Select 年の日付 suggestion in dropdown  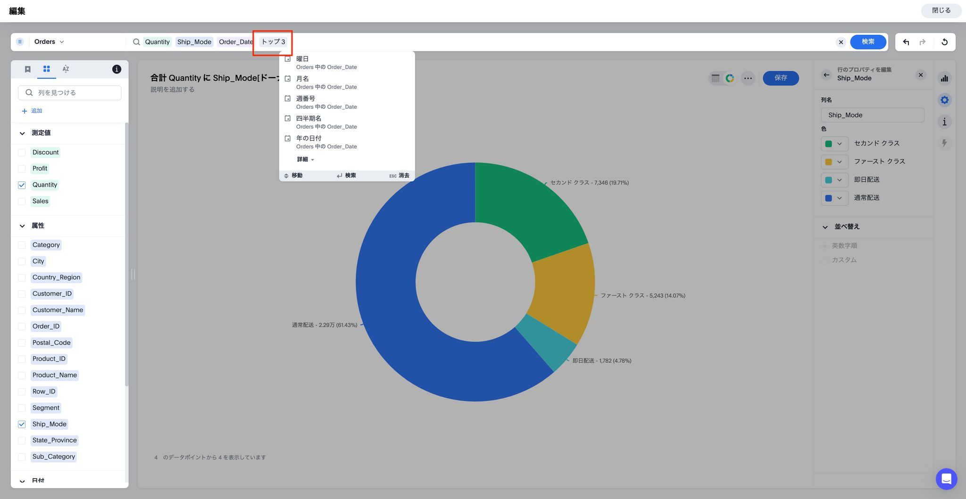click(347, 142)
